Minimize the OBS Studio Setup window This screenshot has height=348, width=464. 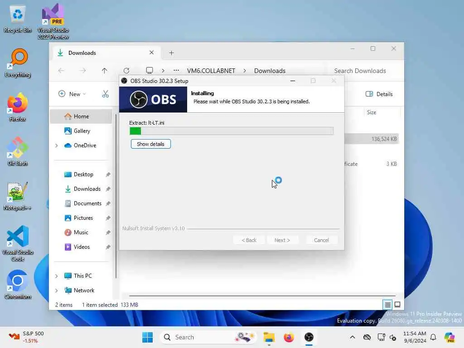pyautogui.click(x=293, y=81)
